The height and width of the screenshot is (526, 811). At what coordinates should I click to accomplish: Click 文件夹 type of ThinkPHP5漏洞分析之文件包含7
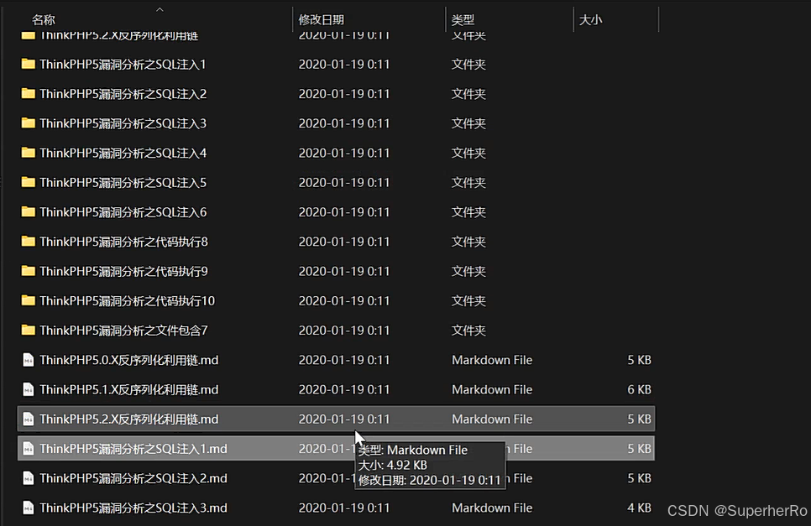pyautogui.click(x=468, y=331)
